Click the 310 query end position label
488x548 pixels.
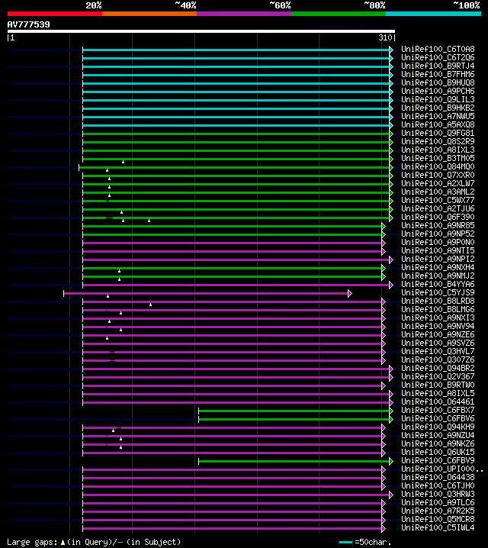385,37
